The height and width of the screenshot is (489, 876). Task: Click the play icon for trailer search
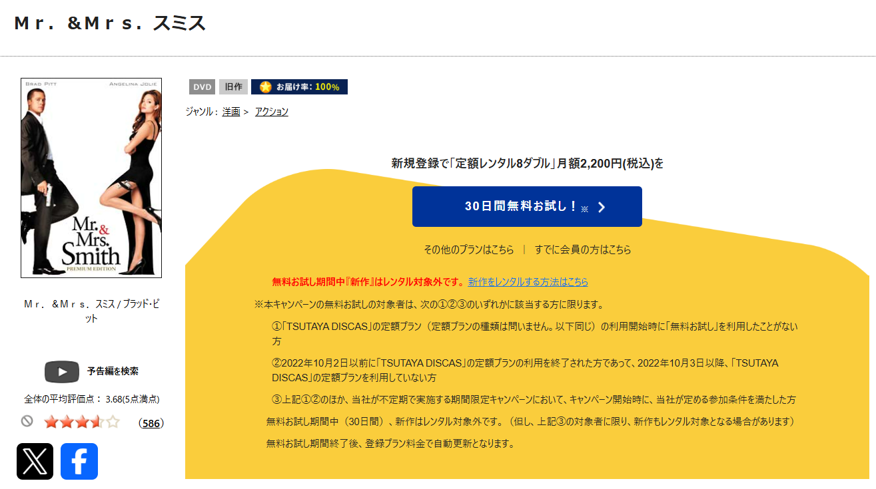(62, 372)
